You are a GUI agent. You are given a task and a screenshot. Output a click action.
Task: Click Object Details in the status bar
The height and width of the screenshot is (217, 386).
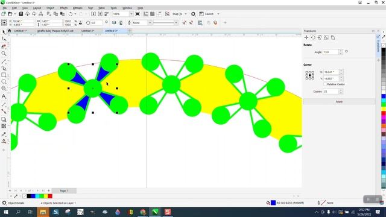16,203
